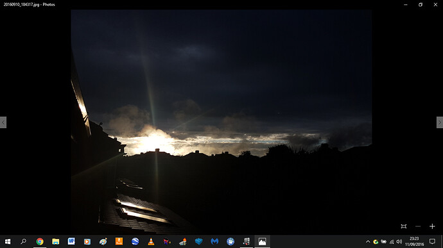Open Google Earth from the taskbar
The height and width of the screenshot is (248, 443).
tap(135, 242)
